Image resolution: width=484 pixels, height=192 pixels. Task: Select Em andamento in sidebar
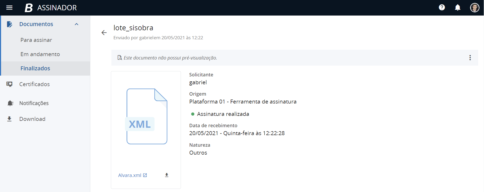coord(40,54)
